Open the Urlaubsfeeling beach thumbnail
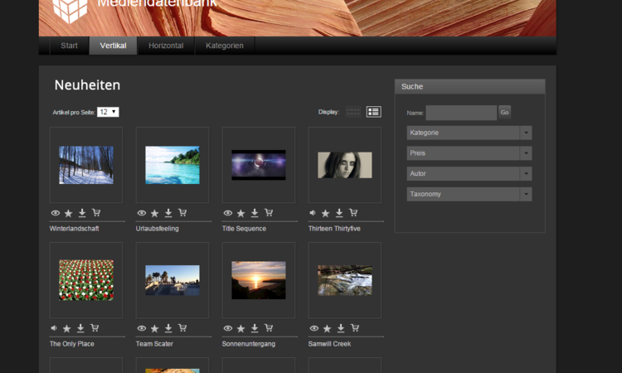Image resolution: width=622 pixels, height=373 pixels. pyautogui.click(x=173, y=165)
